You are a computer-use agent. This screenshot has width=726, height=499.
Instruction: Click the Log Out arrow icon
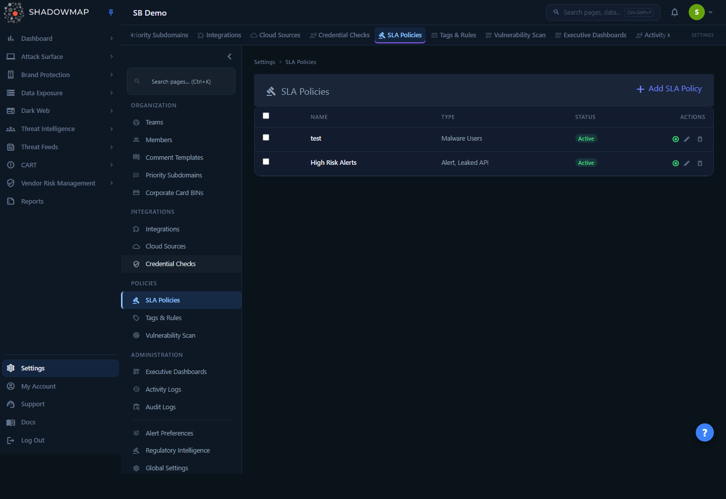pos(11,441)
